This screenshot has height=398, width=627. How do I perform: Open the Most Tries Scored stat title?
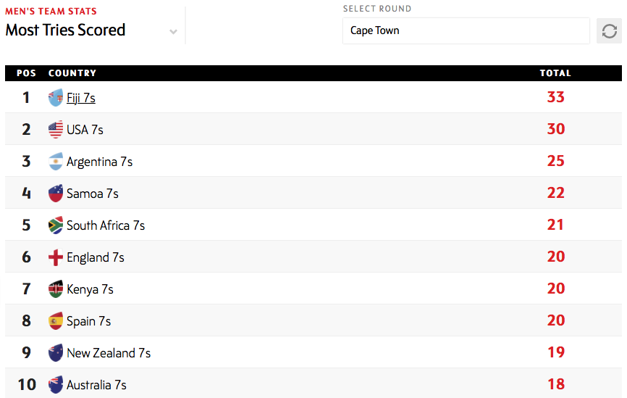click(x=65, y=30)
